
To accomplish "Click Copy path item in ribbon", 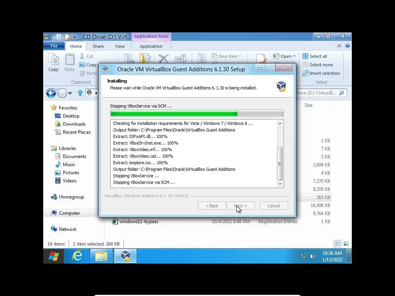I will 88,65.
